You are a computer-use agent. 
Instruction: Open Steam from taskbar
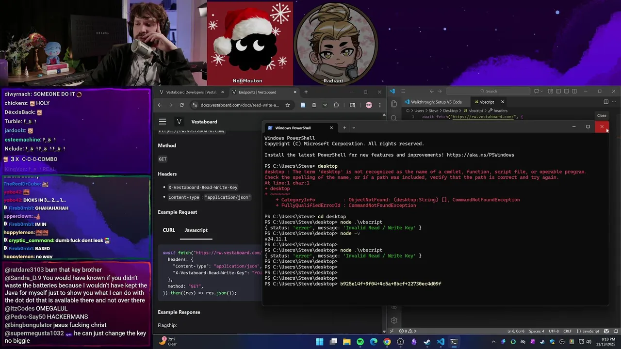click(x=427, y=342)
